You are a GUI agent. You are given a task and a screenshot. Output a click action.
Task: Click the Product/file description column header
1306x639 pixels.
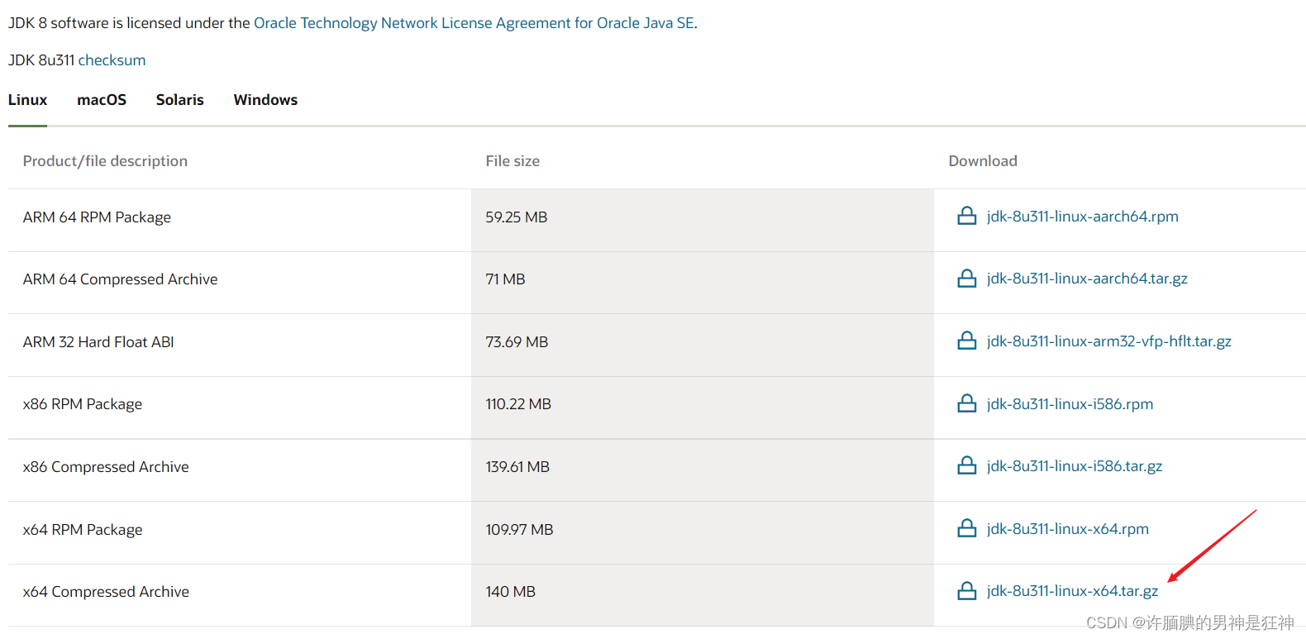coord(105,161)
